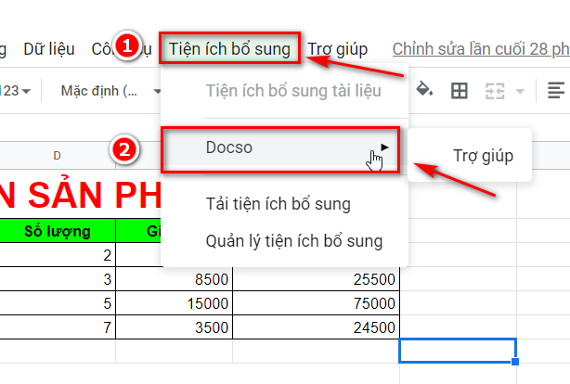Select cell containing 75000
570x384 pixels.
point(316,303)
